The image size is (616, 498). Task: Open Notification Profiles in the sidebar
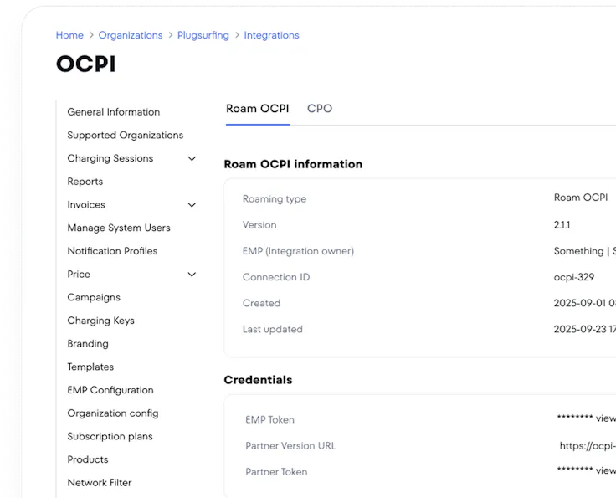click(x=112, y=251)
